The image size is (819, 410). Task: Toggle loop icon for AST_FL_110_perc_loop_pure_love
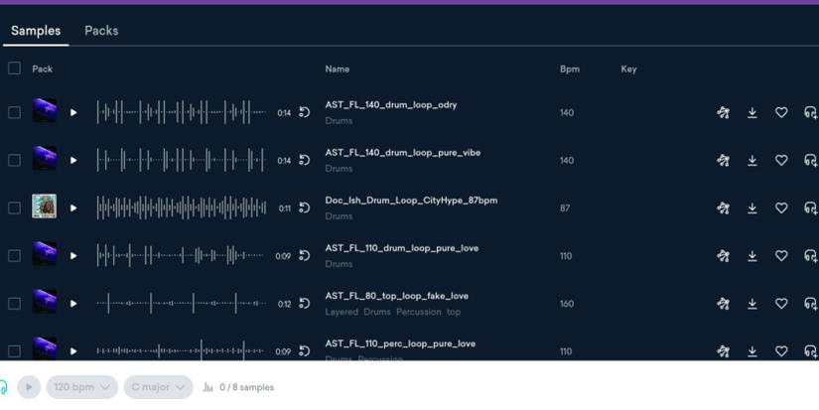click(305, 351)
